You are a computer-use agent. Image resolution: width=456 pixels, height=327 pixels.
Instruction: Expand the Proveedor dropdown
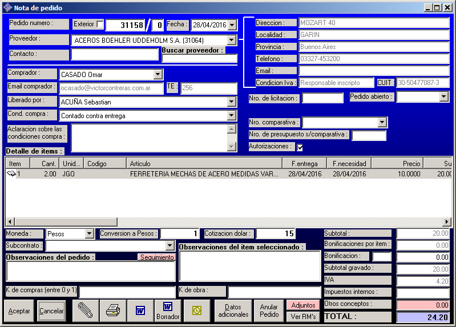pos(231,41)
